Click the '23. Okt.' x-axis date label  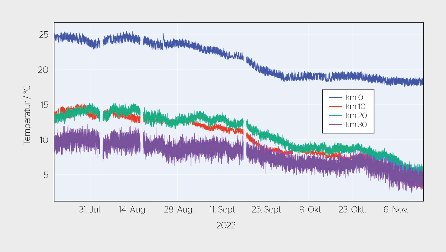click(x=352, y=210)
